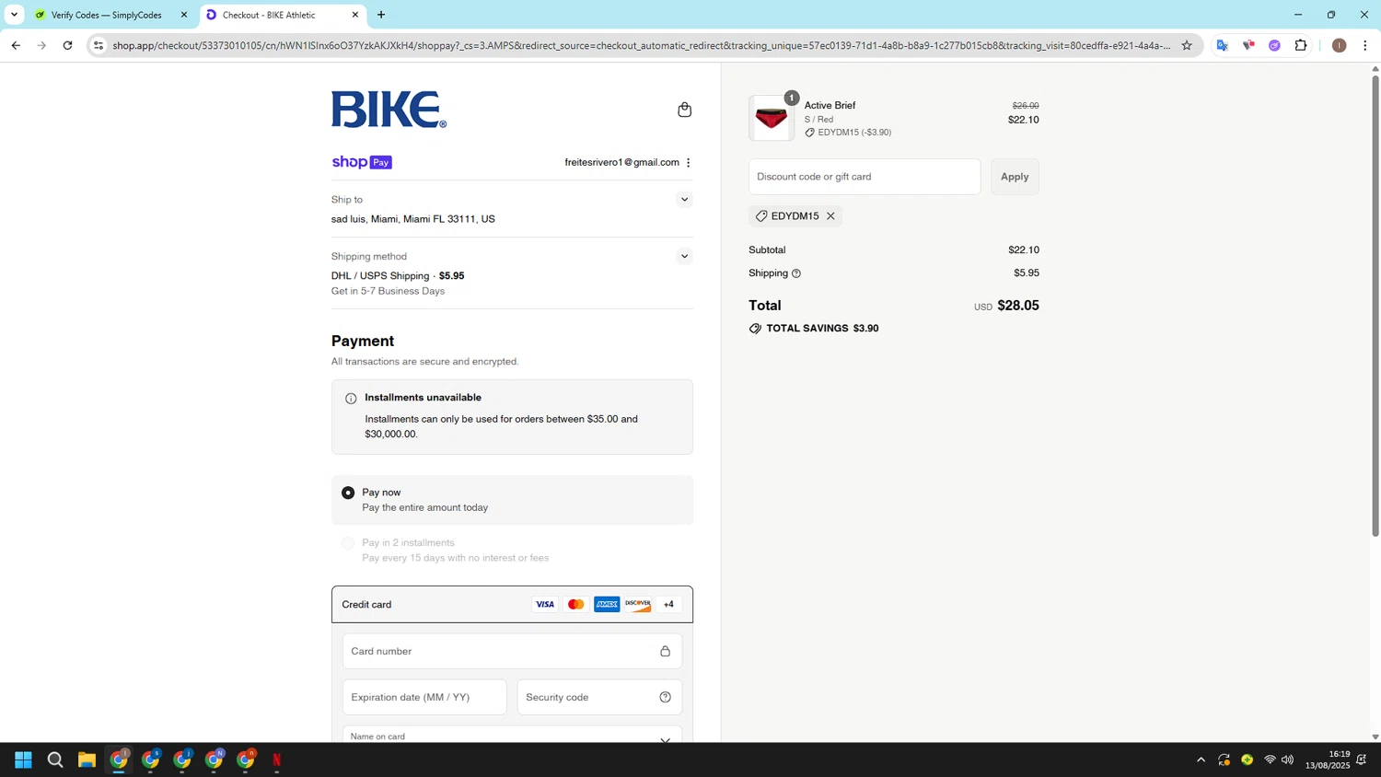This screenshot has width=1381, height=777.
Task: Click the page vertical scrollbar
Action: [1375, 304]
